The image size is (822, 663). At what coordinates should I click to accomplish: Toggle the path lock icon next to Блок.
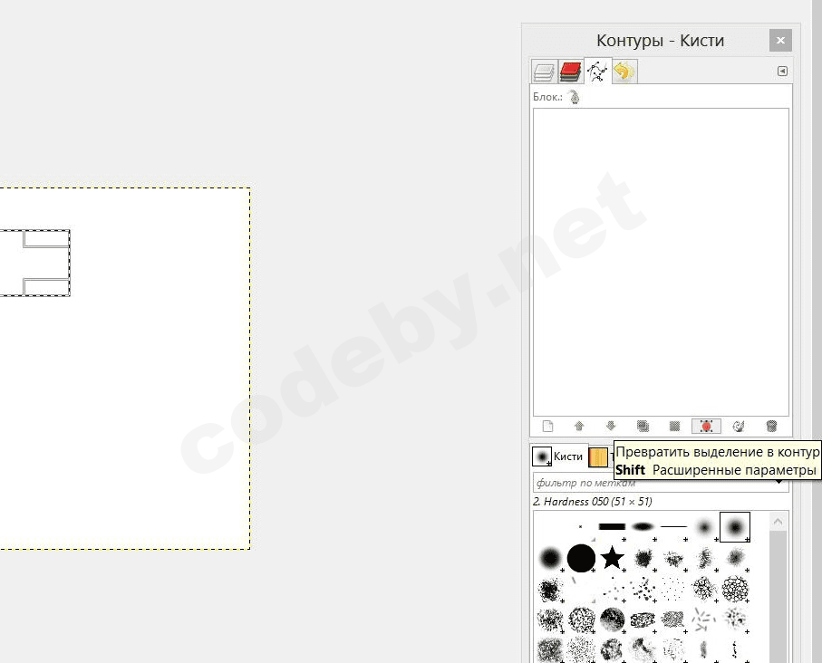pyautogui.click(x=574, y=97)
